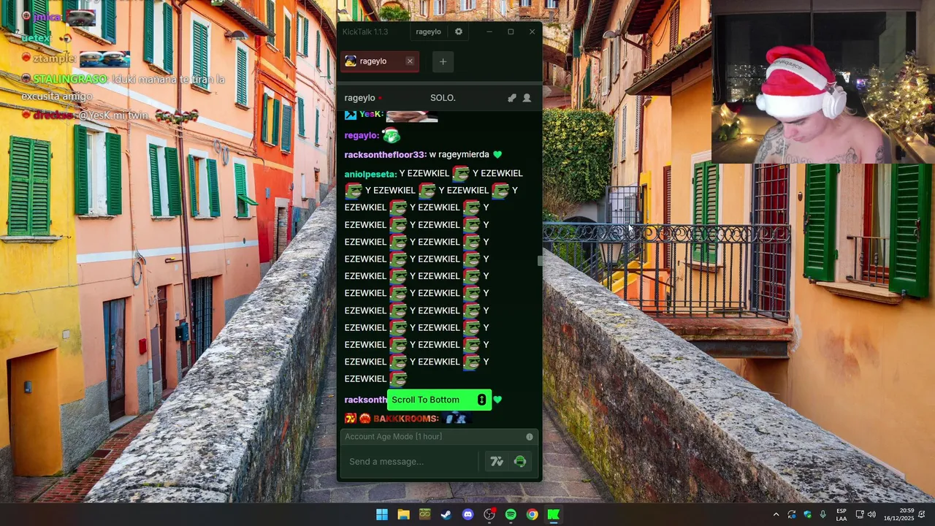The width and height of the screenshot is (935, 526).
Task: Show hidden system tray icons
Action: (776, 514)
